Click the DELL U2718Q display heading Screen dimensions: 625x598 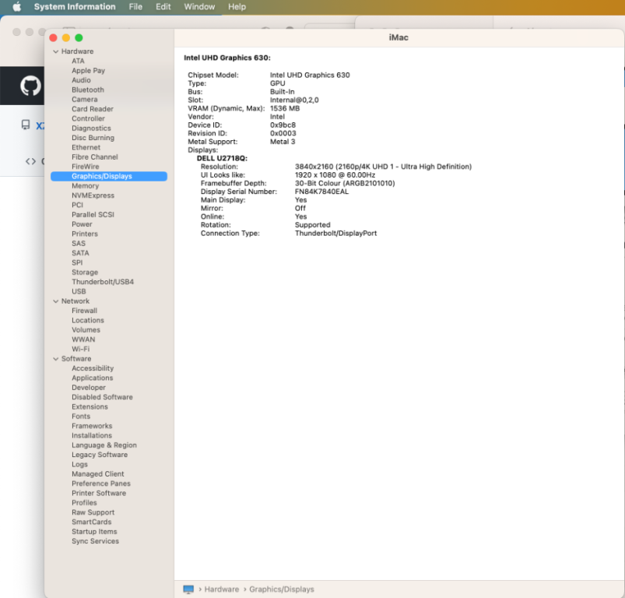pyautogui.click(x=222, y=158)
